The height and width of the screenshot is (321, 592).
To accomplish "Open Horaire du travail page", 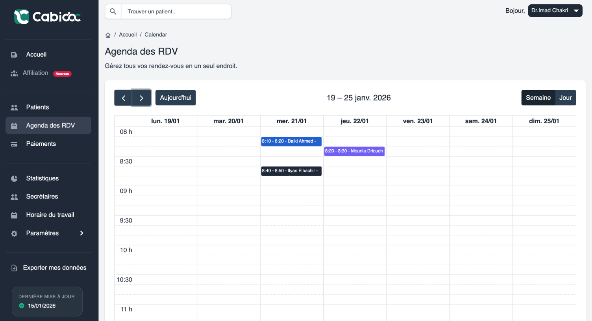I will pyautogui.click(x=50, y=215).
